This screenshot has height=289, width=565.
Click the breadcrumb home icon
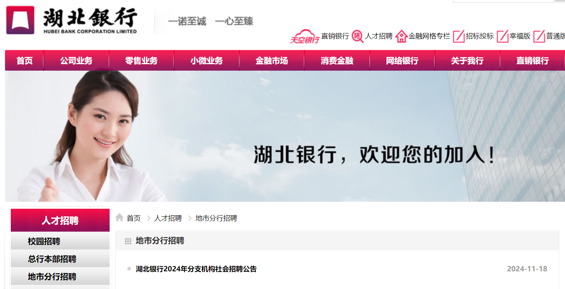point(120,218)
